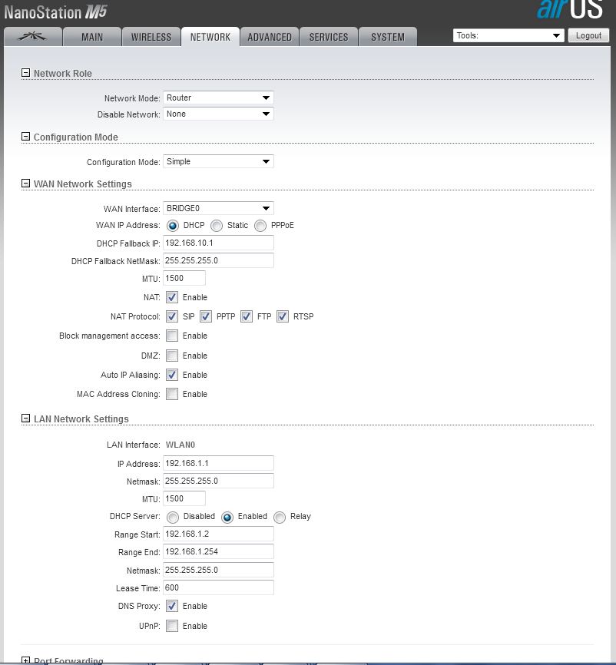616x665 pixels.
Task: Collapse the Configuration Mode section
Action: pyautogui.click(x=25, y=137)
